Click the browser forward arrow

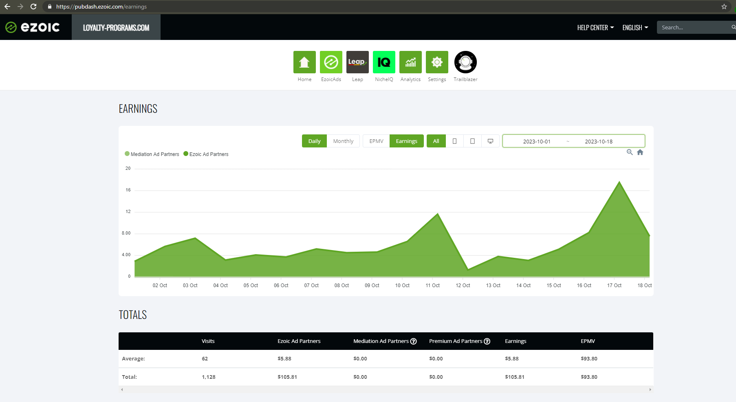tap(20, 7)
